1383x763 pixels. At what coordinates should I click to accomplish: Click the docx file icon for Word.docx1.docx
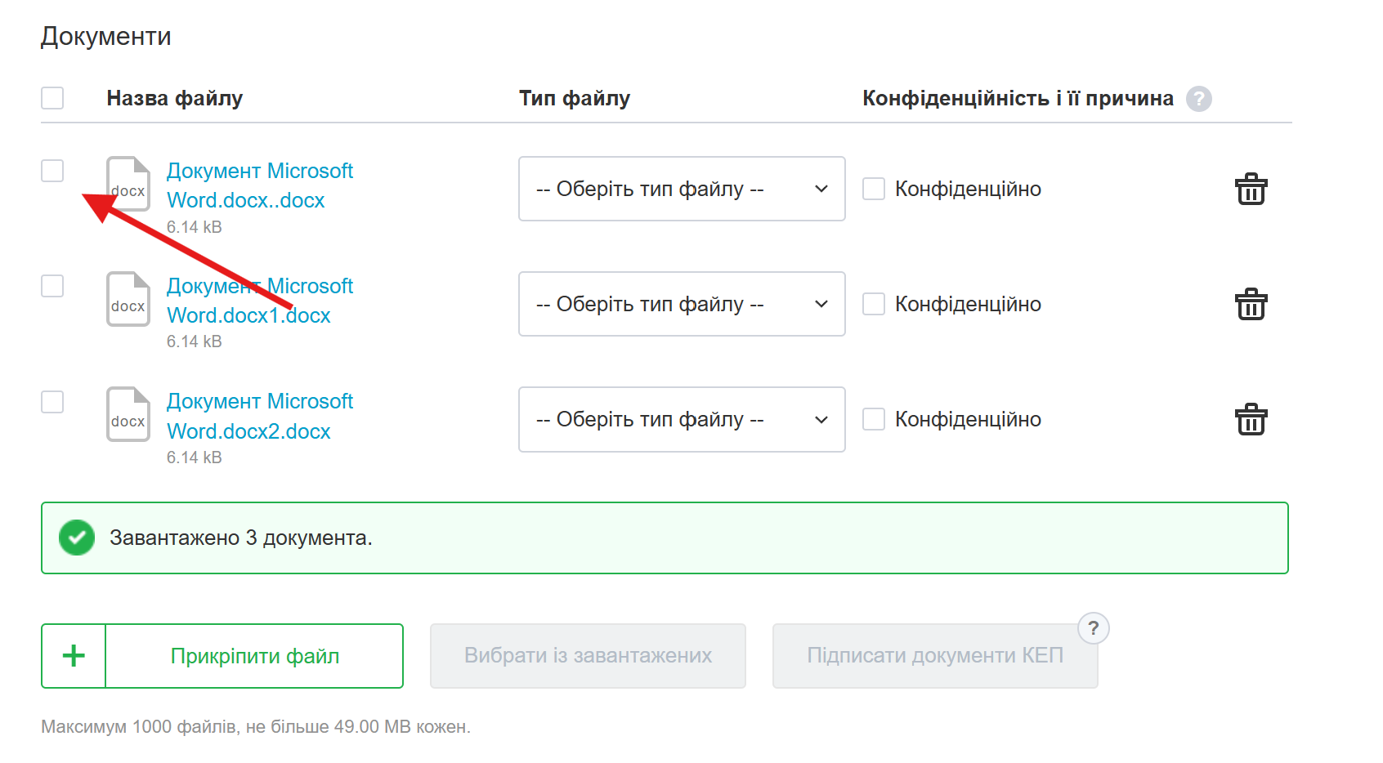point(128,300)
